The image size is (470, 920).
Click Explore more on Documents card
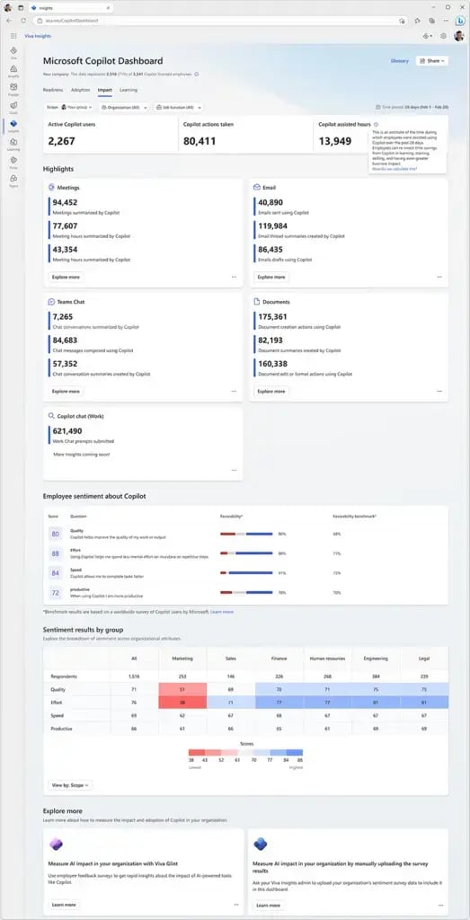click(271, 391)
